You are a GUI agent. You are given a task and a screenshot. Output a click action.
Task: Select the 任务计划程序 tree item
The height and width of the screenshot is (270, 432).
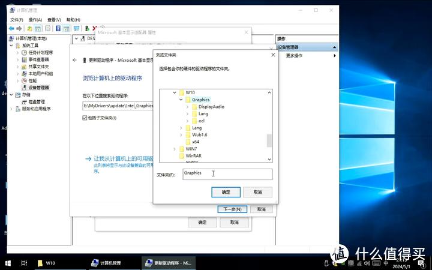tap(41, 53)
